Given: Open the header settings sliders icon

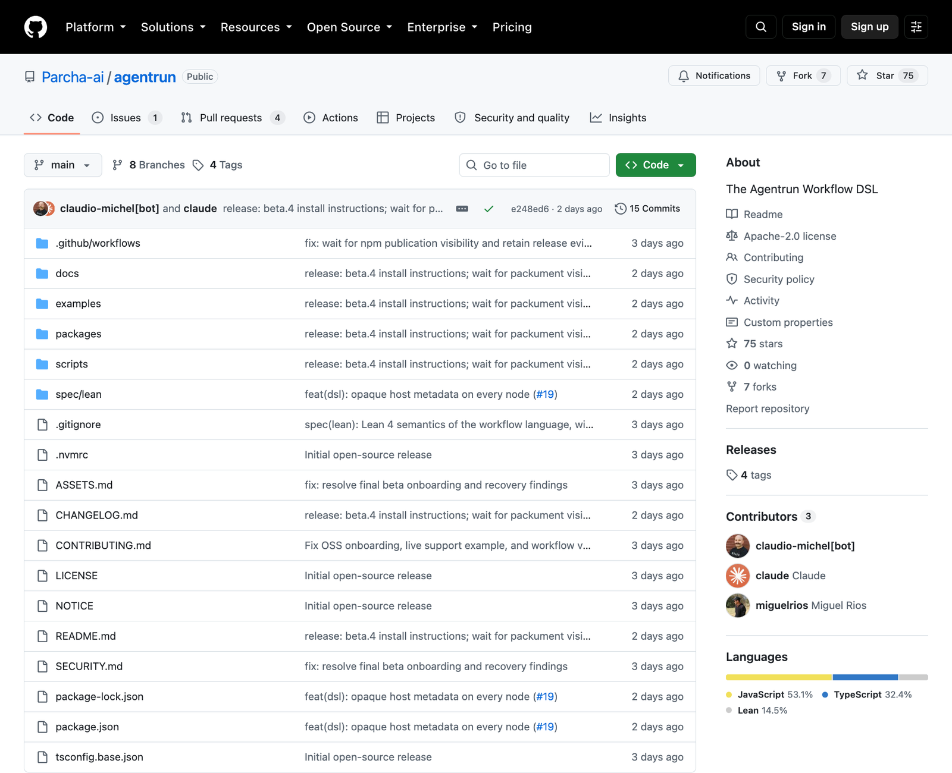Looking at the screenshot, I should (x=916, y=27).
